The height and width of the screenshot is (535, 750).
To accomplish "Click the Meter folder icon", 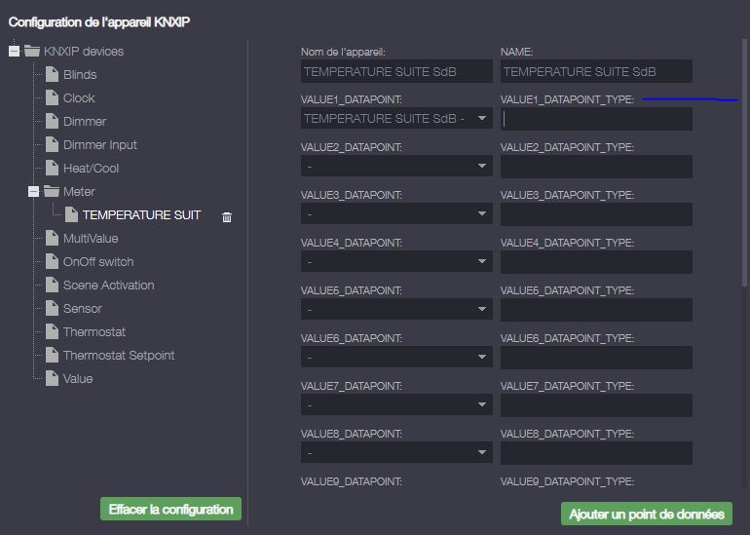I will coord(52,192).
